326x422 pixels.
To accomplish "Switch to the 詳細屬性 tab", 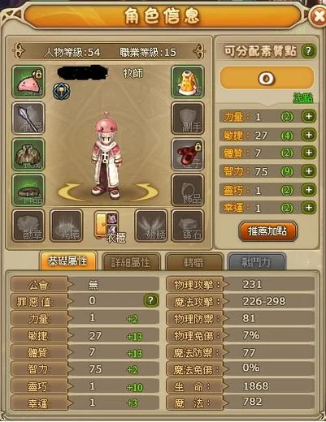I will (131, 262).
